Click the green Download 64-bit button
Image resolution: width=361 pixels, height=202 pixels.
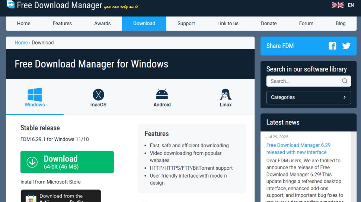[x=67, y=162]
